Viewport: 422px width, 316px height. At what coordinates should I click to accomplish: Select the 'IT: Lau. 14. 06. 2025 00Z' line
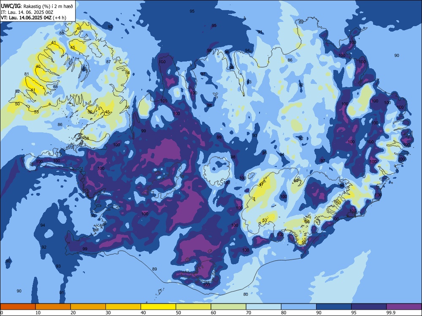[27, 12]
